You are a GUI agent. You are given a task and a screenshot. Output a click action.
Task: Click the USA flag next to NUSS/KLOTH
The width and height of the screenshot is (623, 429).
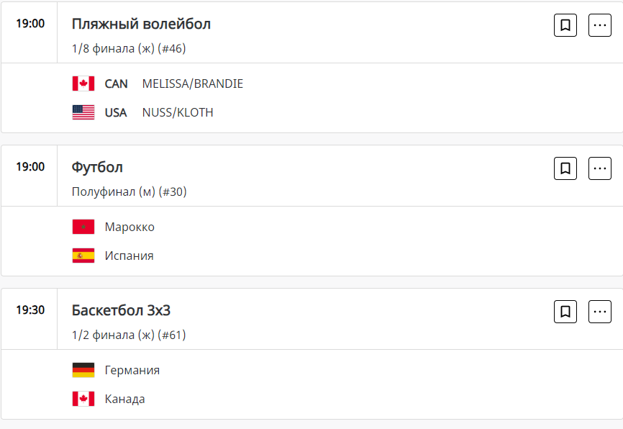83,112
